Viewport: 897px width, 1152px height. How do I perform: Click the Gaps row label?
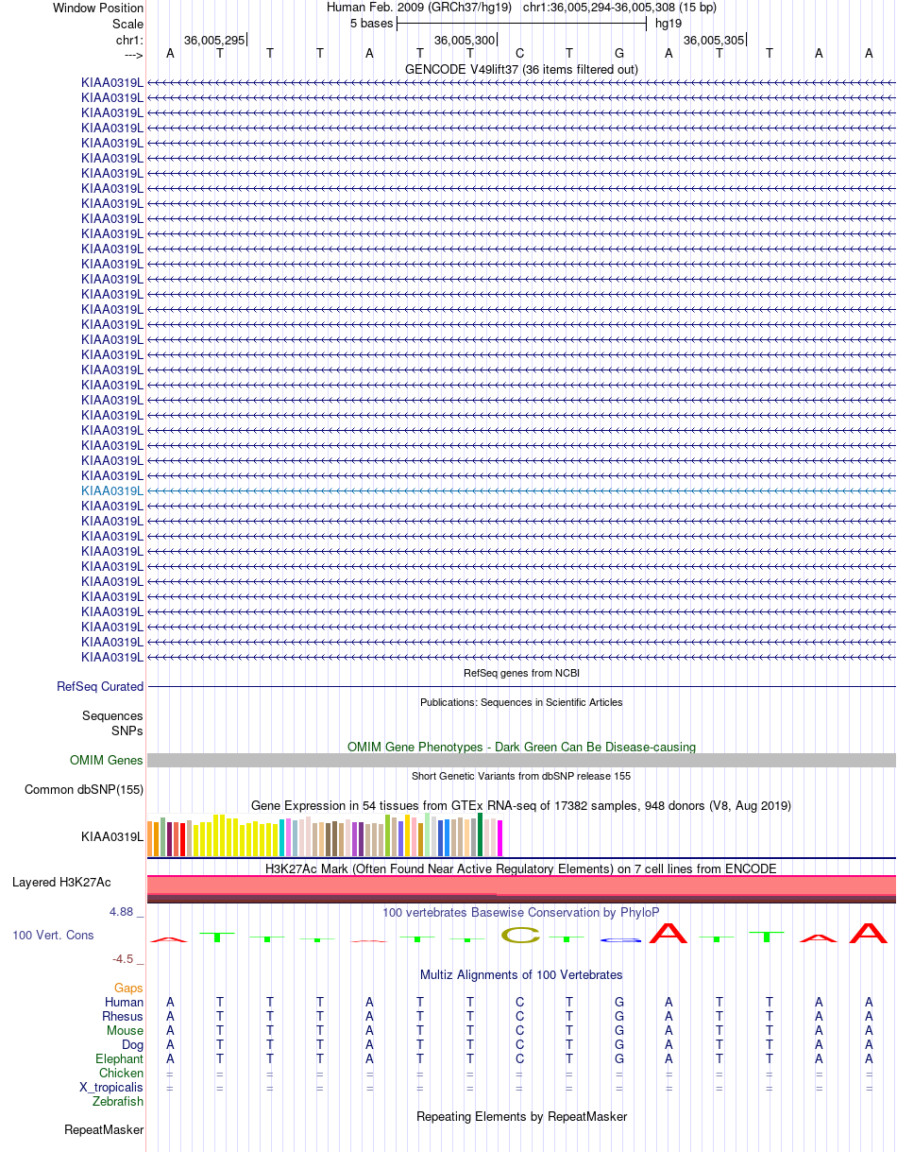(128, 988)
